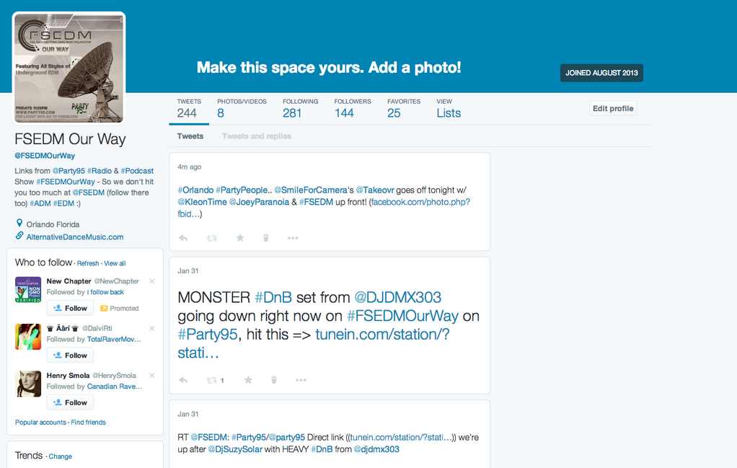Retweet the MONSTER #DnB tweet

point(212,380)
